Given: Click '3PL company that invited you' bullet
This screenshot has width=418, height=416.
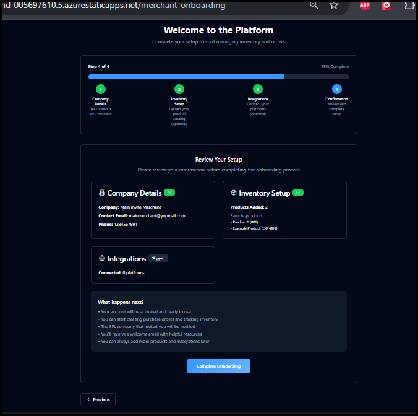Looking at the screenshot, I should pos(147,327).
